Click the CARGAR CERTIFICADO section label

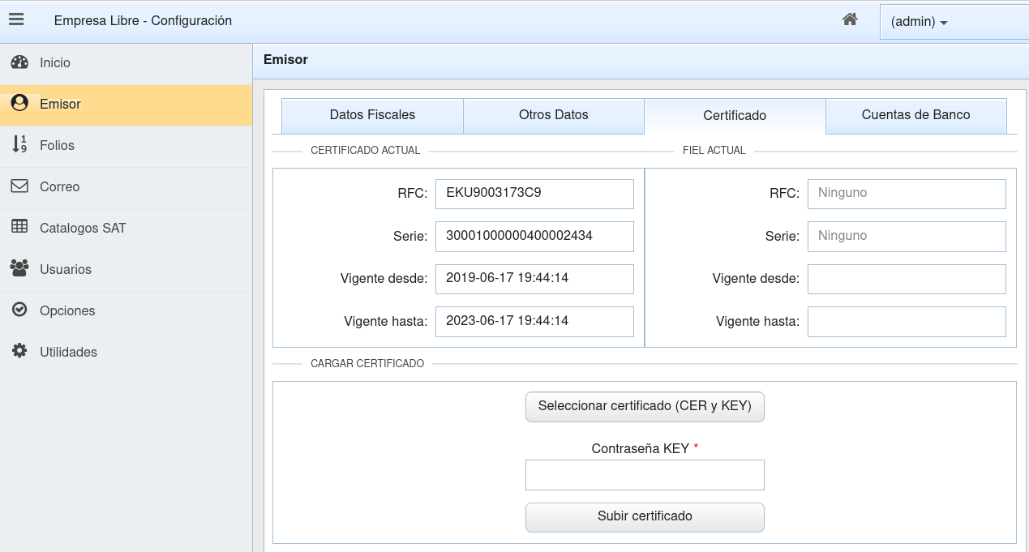coord(367,364)
